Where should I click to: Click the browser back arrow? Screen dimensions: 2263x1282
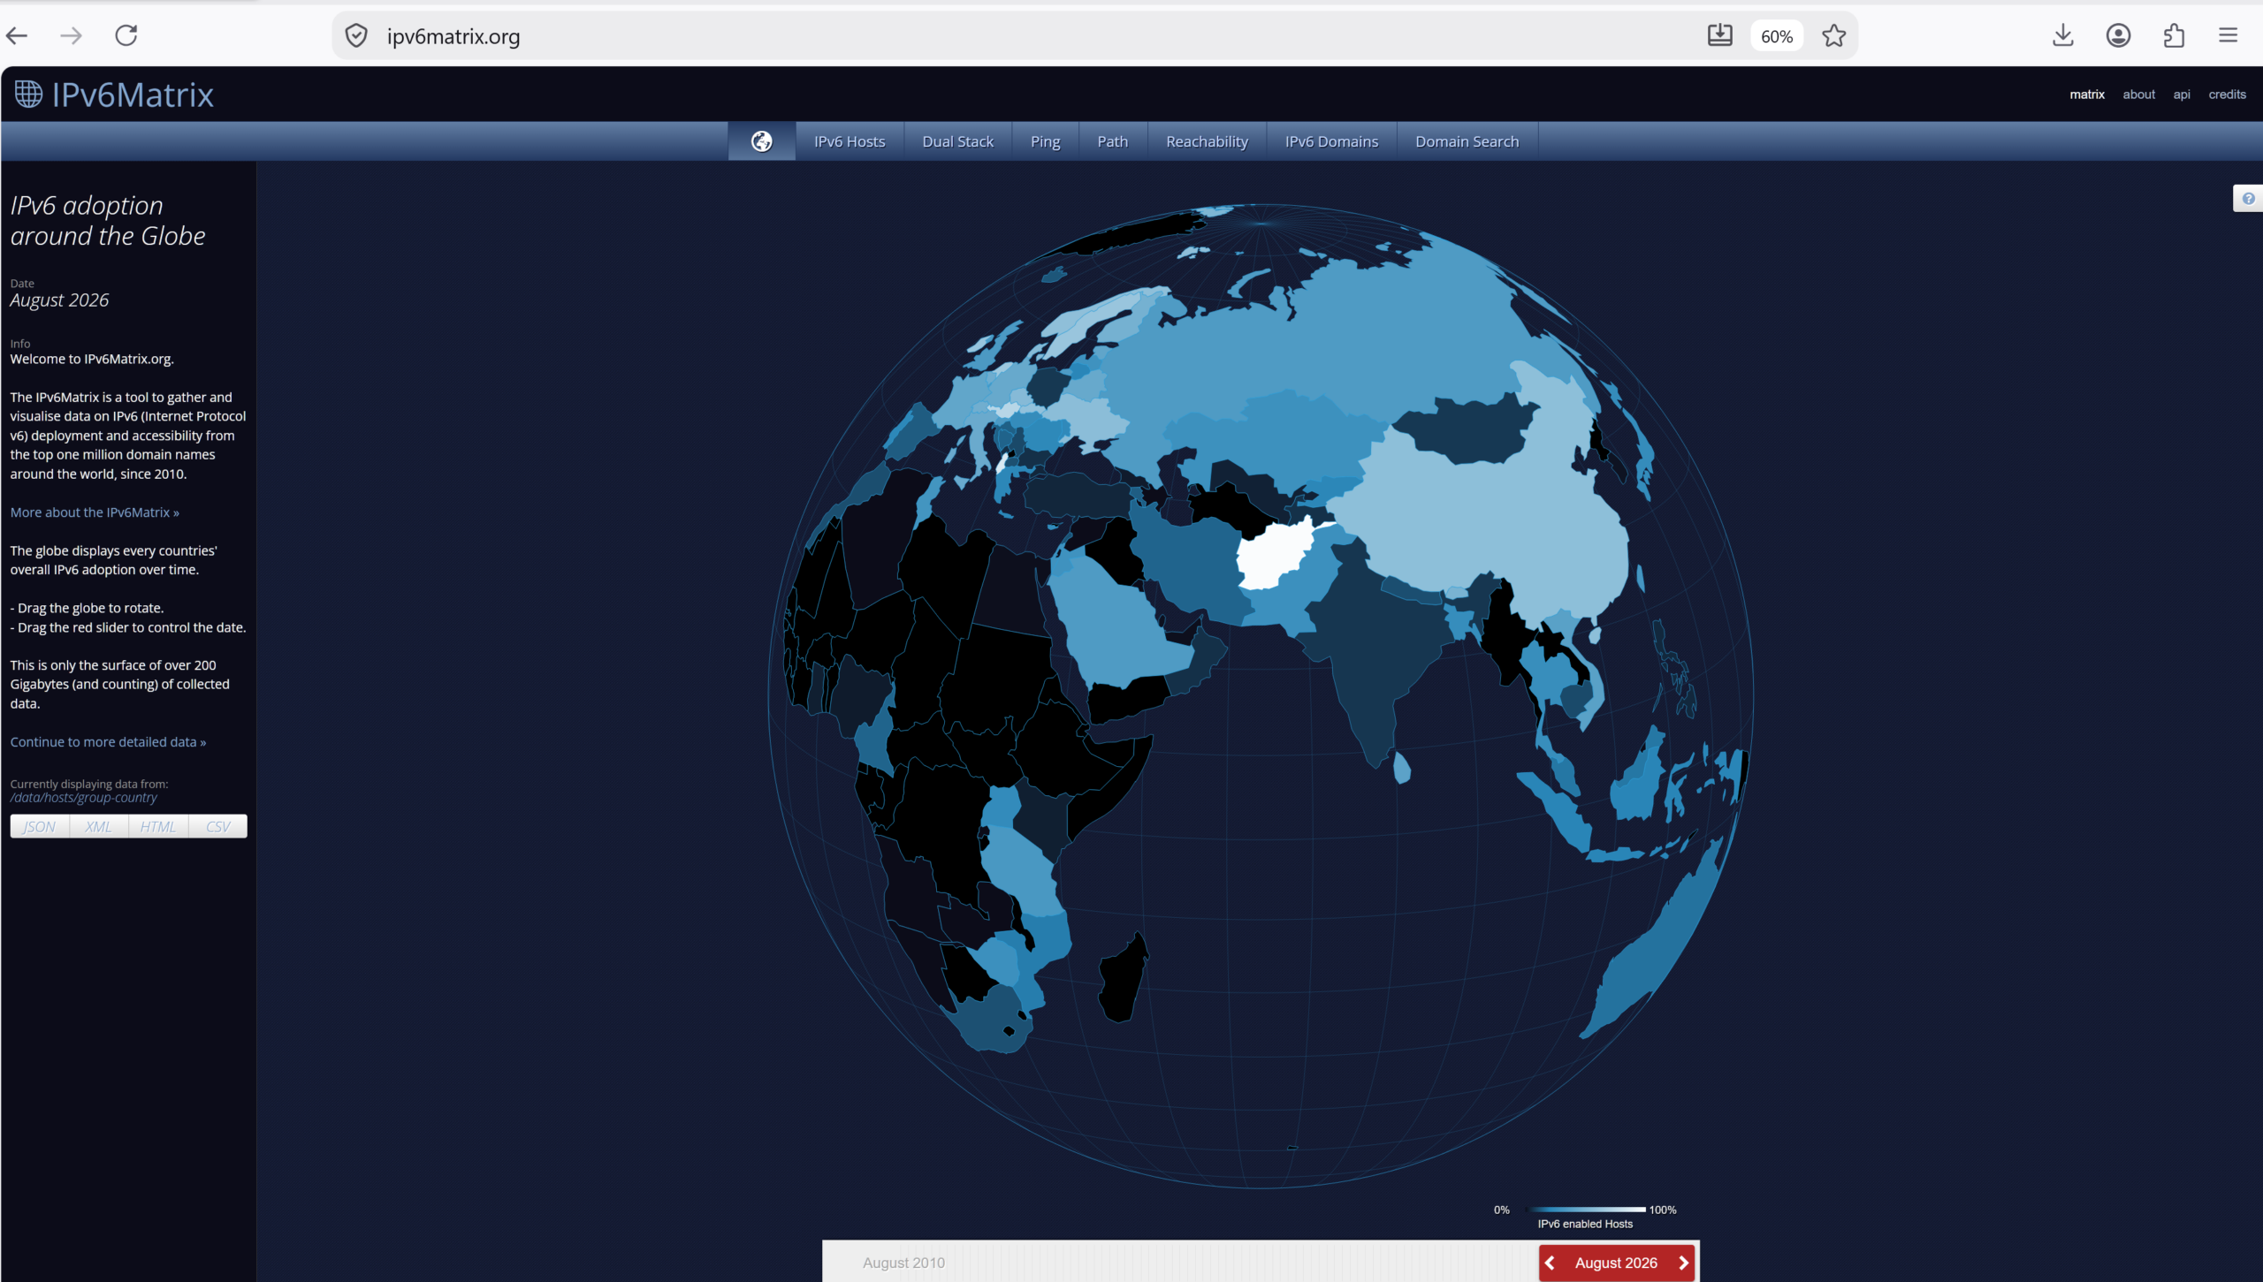[x=17, y=35]
